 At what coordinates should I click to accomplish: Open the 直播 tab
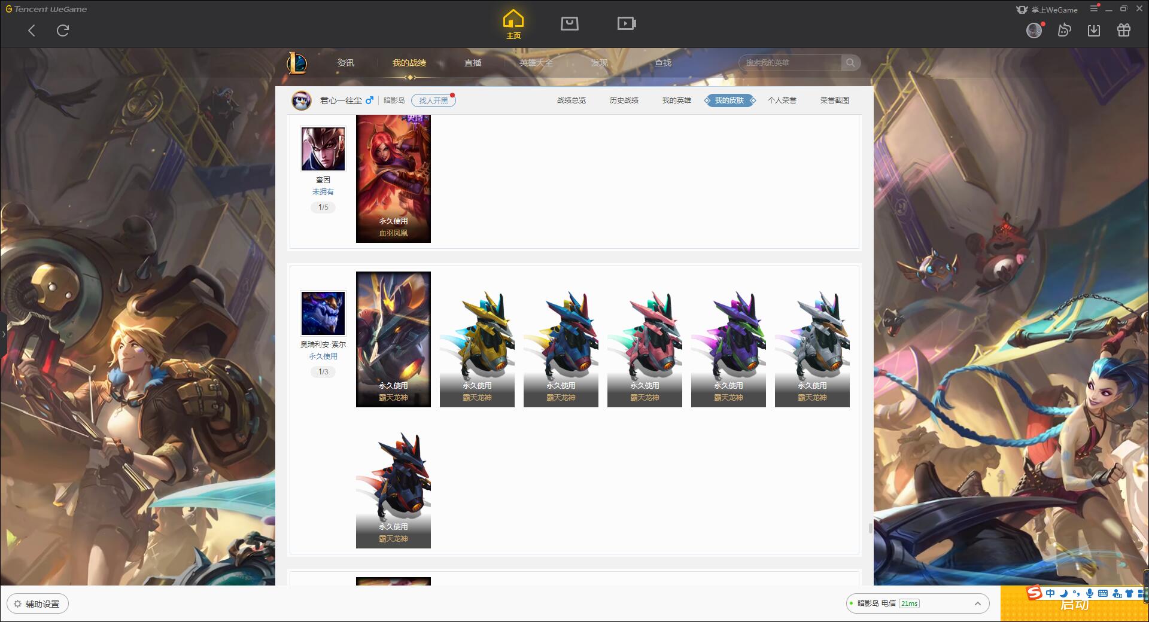point(473,63)
